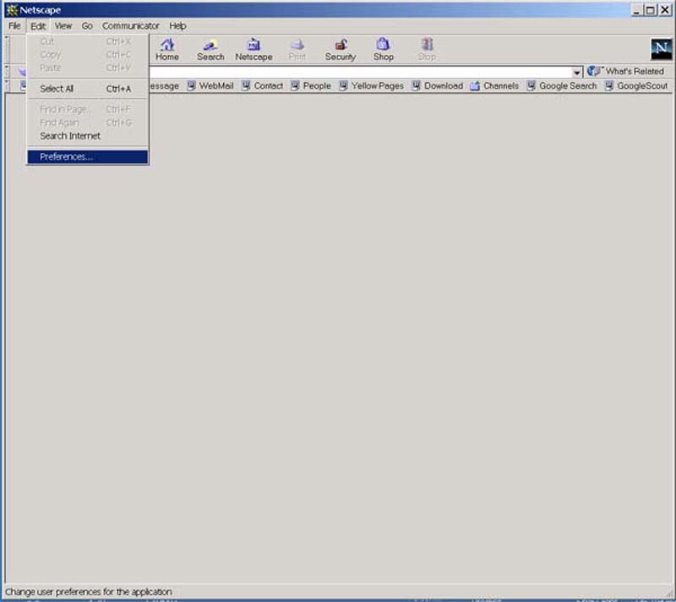676x602 pixels.
Task: Choose Search Internet in Edit menu
Action: 88,136
